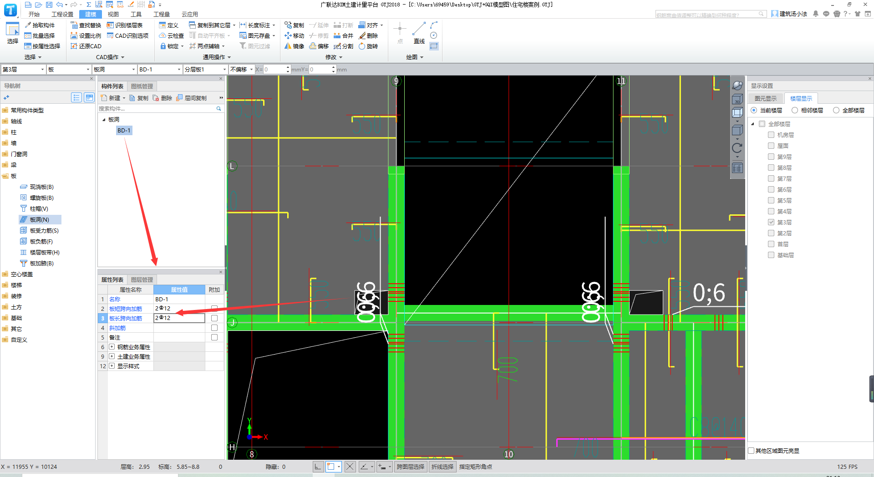Open 设置比例 scale setting
The image size is (874, 477).
point(86,36)
